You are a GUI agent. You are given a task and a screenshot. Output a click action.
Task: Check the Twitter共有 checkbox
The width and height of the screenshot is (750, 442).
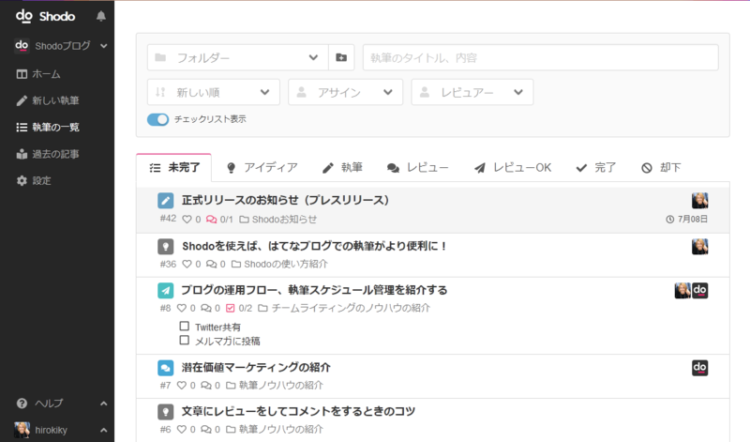pyautogui.click(x=184, y=327)
